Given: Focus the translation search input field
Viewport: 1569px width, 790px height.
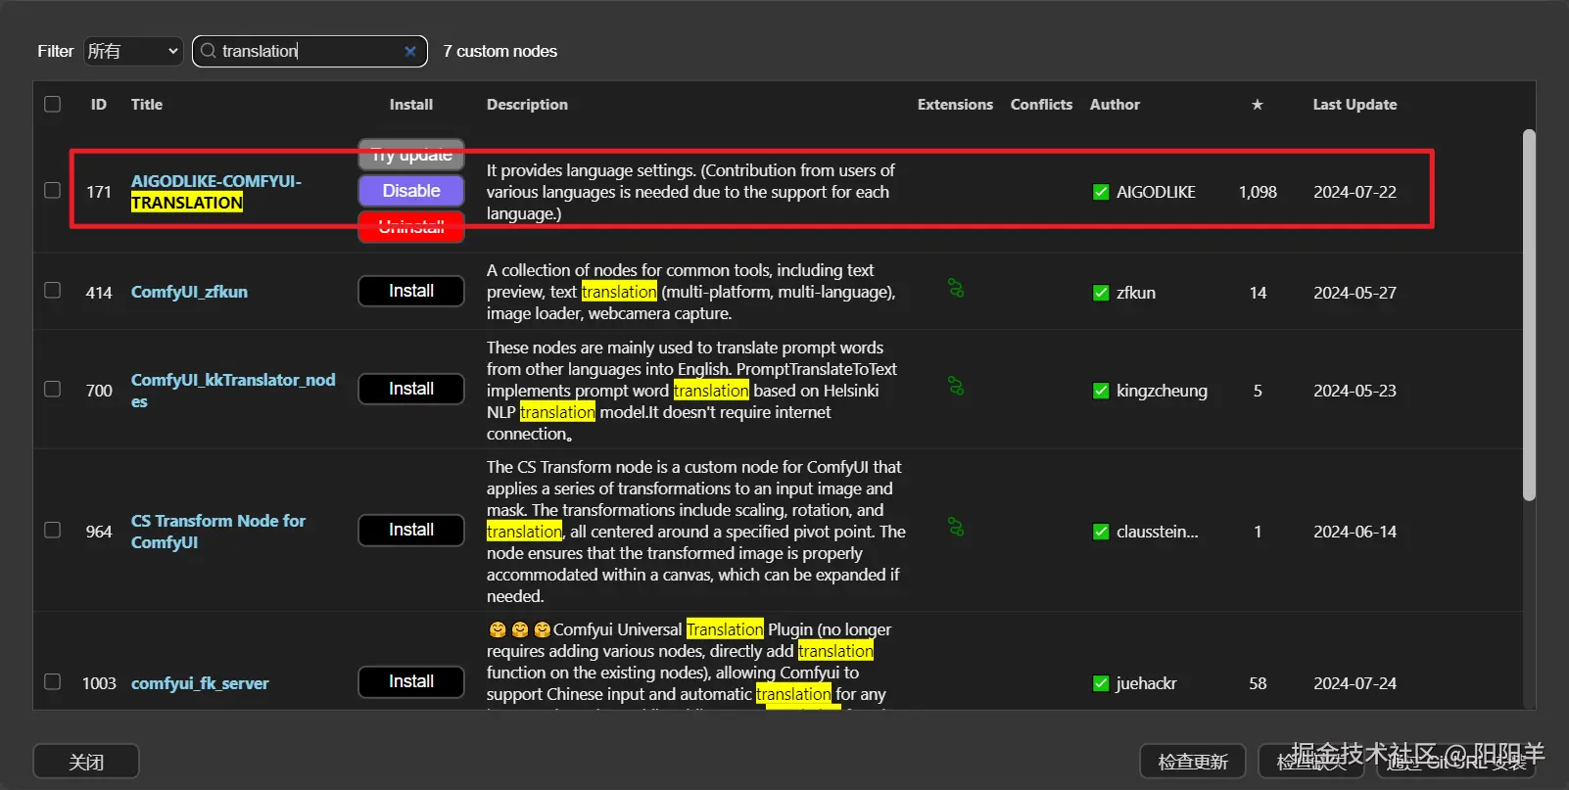Looking at the screenshot, I should [x=309, y=51].
